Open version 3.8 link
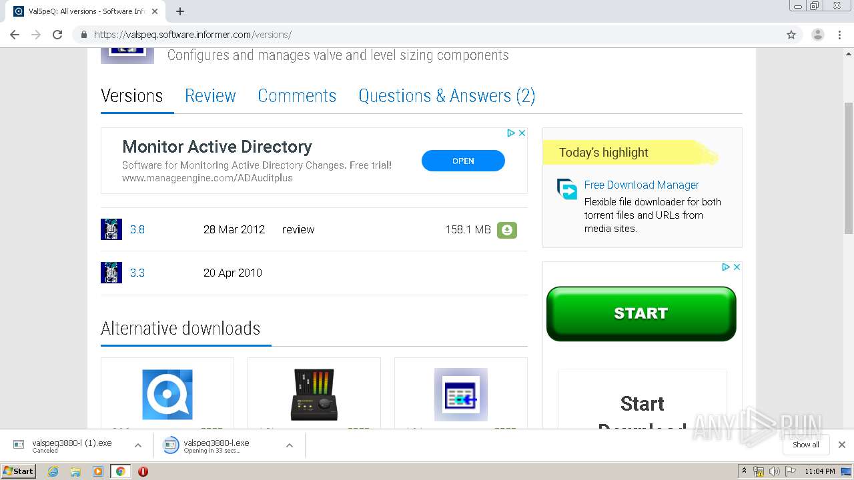 click(x=137, y=229)
